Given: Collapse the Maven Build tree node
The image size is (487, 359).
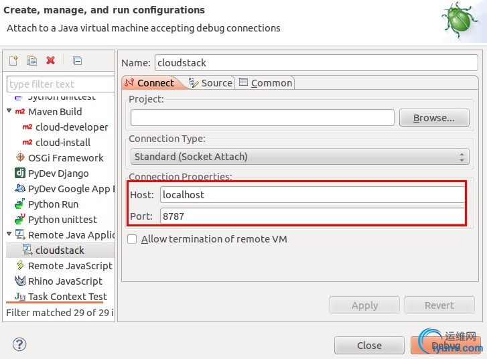Looking at the screenshot, I should [9, 111].
